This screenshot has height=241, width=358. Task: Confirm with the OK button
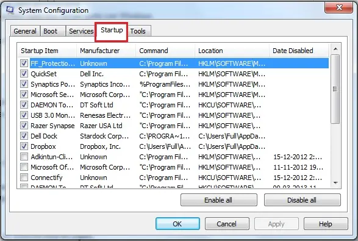177,224
